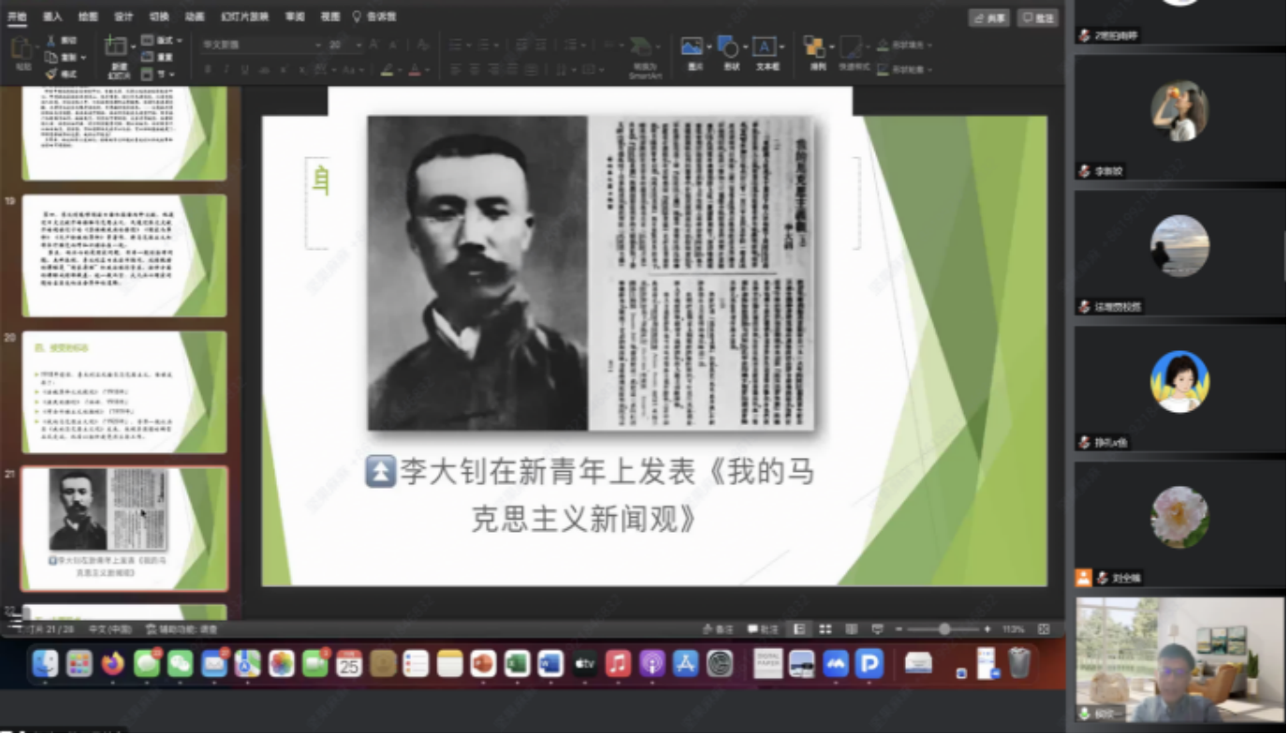Click the Share (共享) button
The image size is (1287, 734).
point(989,17)
